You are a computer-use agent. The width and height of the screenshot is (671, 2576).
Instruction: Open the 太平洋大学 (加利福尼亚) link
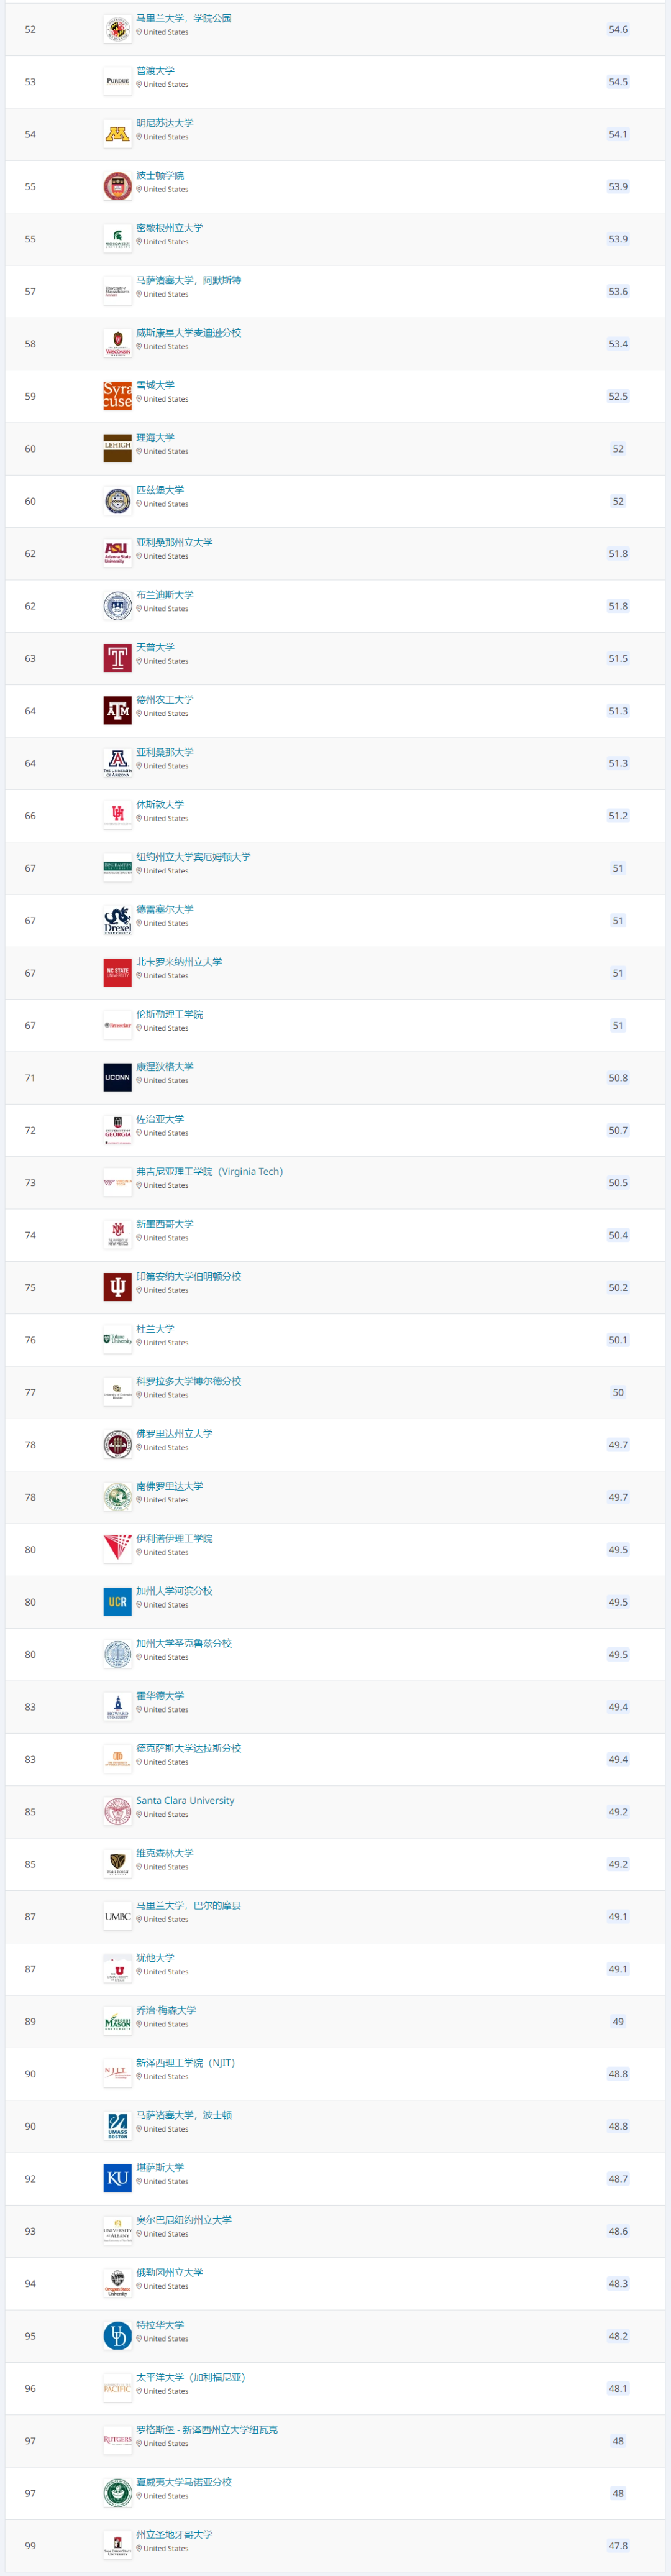(191, 2377)
